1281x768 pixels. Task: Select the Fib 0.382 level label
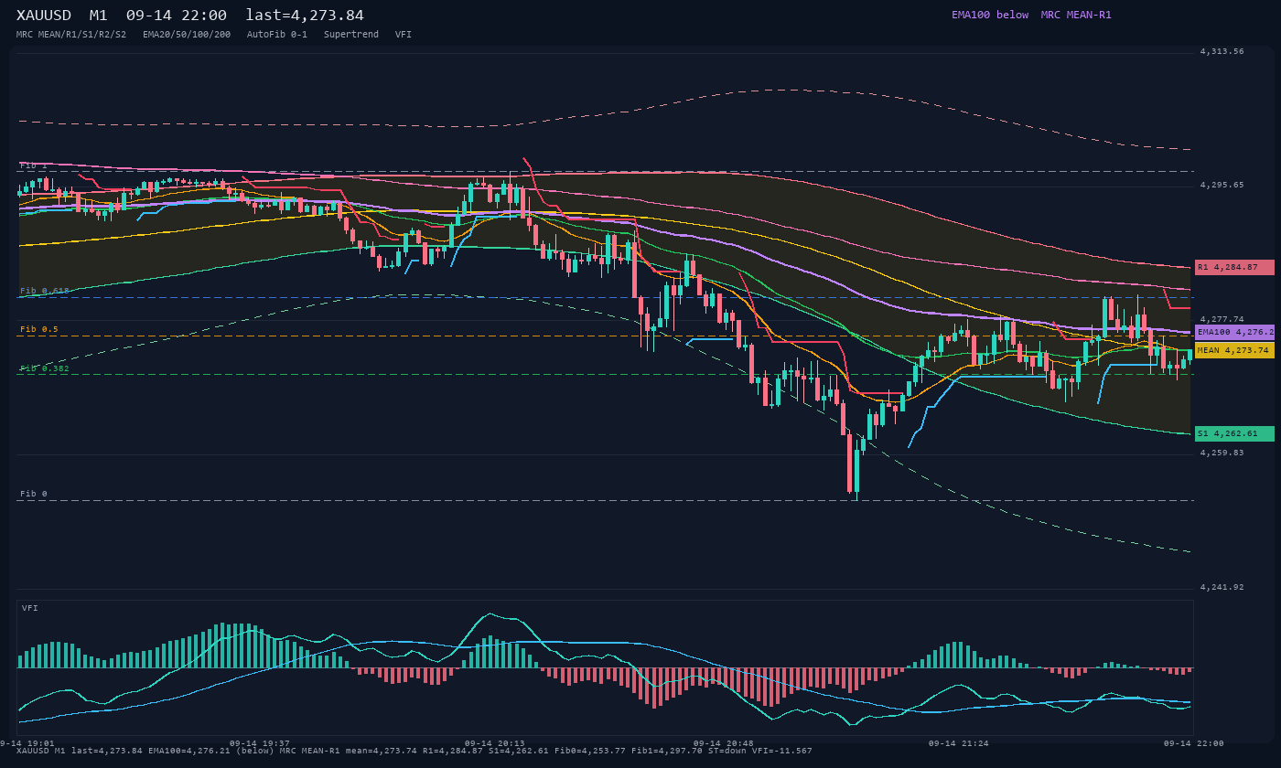point(45,368)
